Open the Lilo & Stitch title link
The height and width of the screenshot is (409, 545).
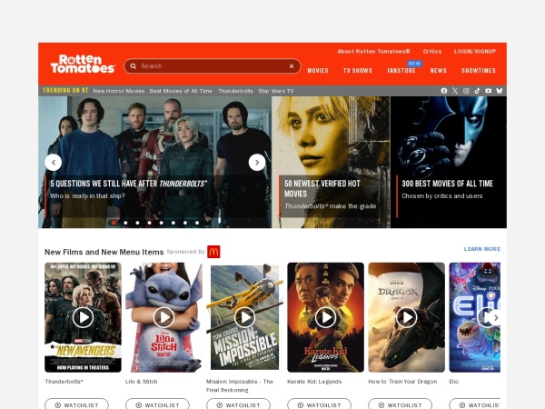pyautogui.click(x=141, y=382)
